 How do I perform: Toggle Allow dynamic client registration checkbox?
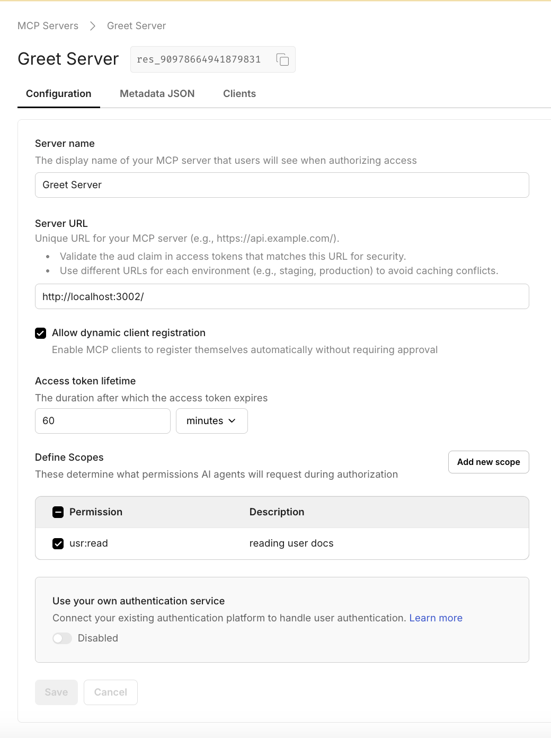point(41,333)
